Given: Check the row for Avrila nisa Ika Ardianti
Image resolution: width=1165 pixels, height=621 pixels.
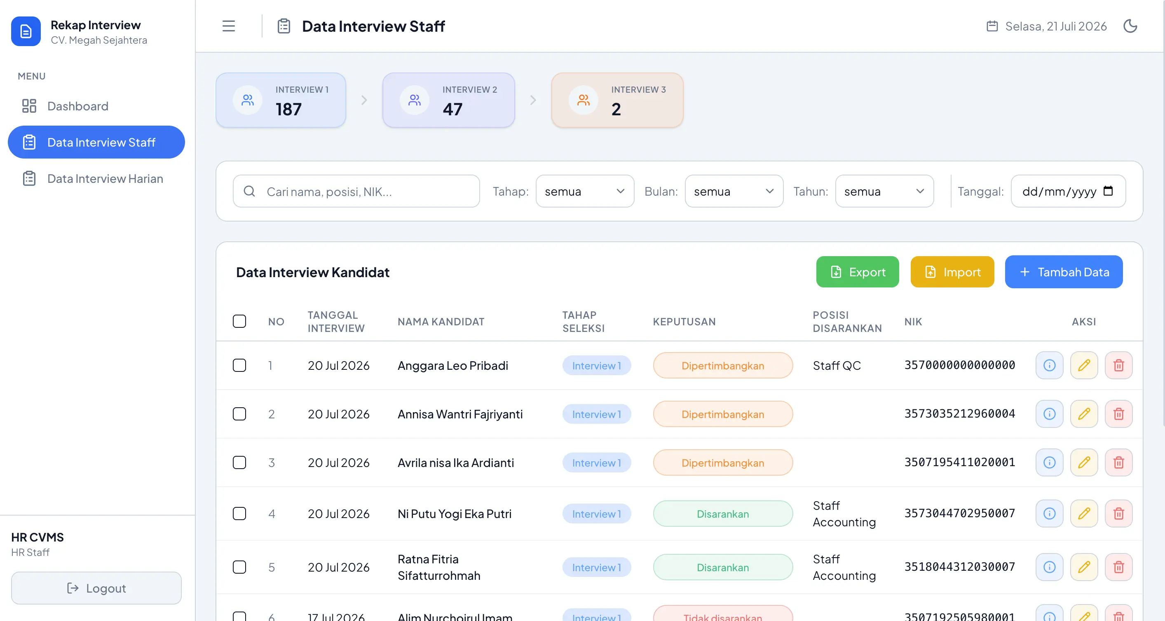Looking at the screenshot, I should 239,462.
